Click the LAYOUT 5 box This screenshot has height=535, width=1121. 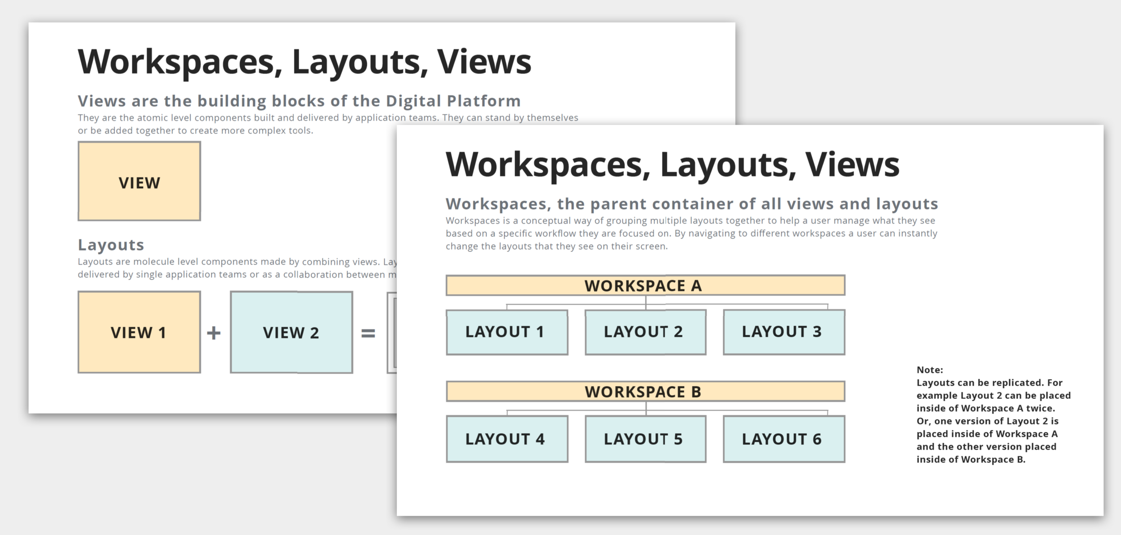[x=645, y=439]
